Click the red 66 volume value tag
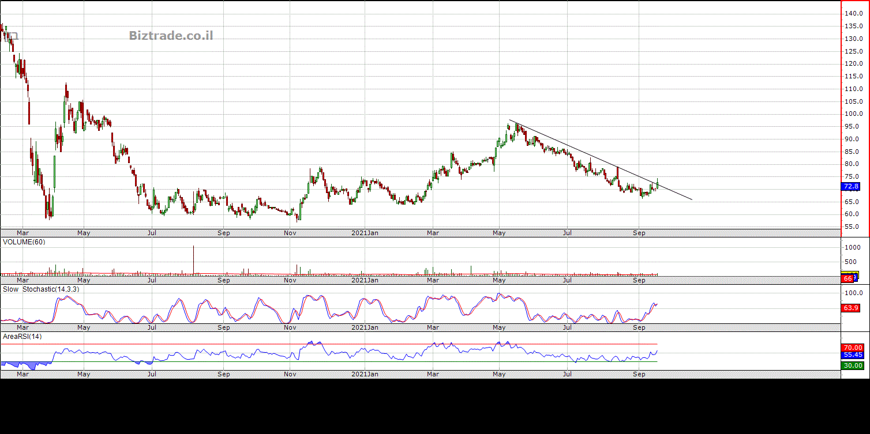 point(847,279)
